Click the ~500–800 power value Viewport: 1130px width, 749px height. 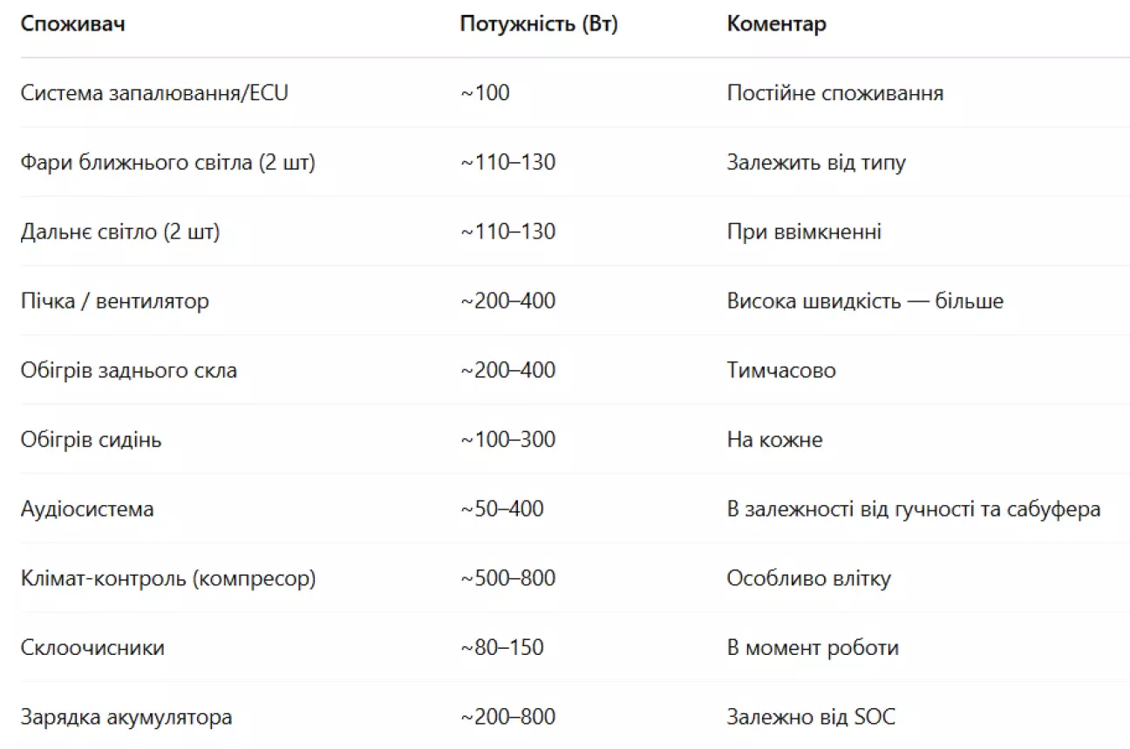pos(507,578)
